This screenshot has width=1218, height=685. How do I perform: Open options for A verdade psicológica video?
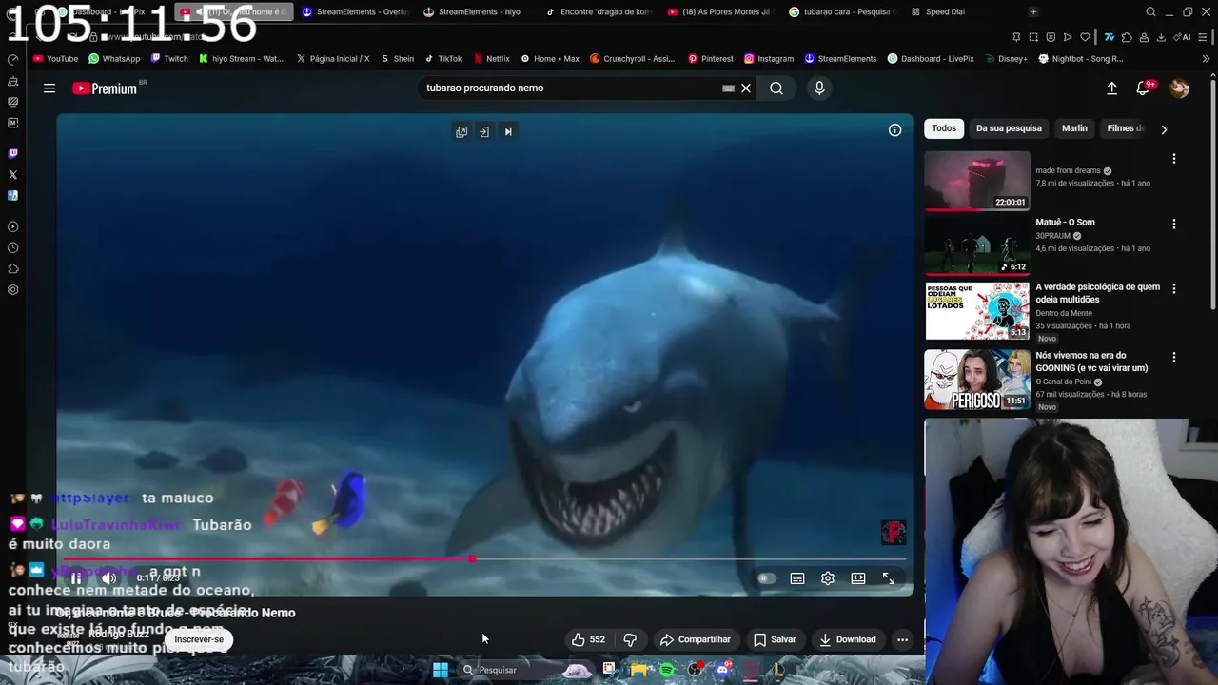pyautogui.click(x=1173, y=288)
